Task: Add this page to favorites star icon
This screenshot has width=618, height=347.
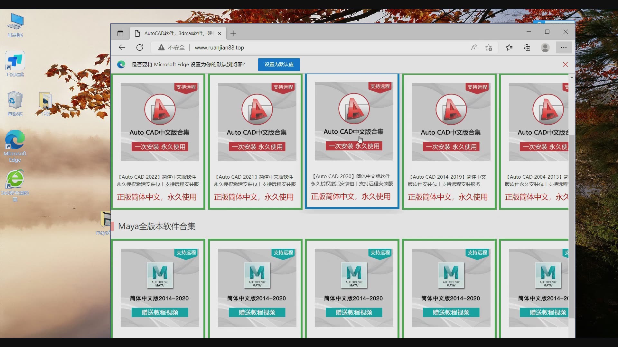Action: [489, 48]
